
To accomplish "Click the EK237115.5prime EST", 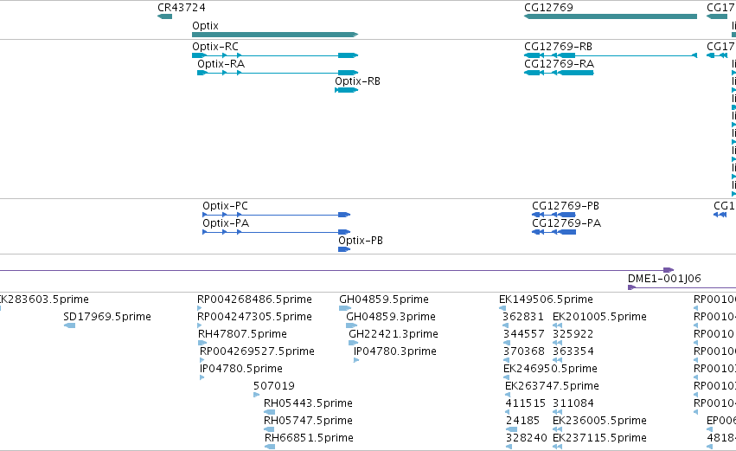I will (x=557, y=448).
